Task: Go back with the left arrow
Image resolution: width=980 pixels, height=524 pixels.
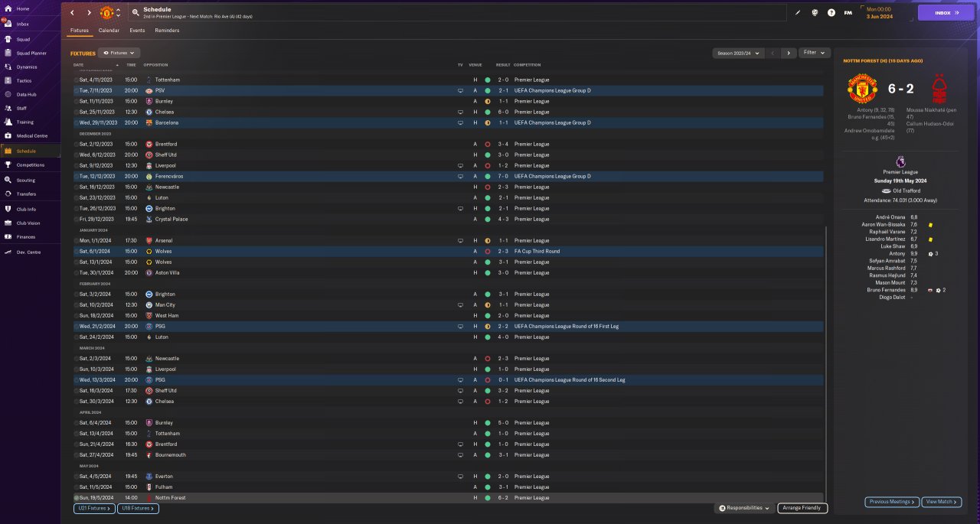Action: tap(72, 13)
